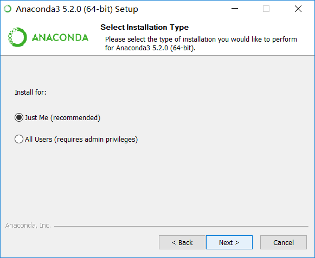The width and height of the screenshot is (315, 258).
Task: Click the green ANACONDA wordmark
Action: [x=60, y=38]
